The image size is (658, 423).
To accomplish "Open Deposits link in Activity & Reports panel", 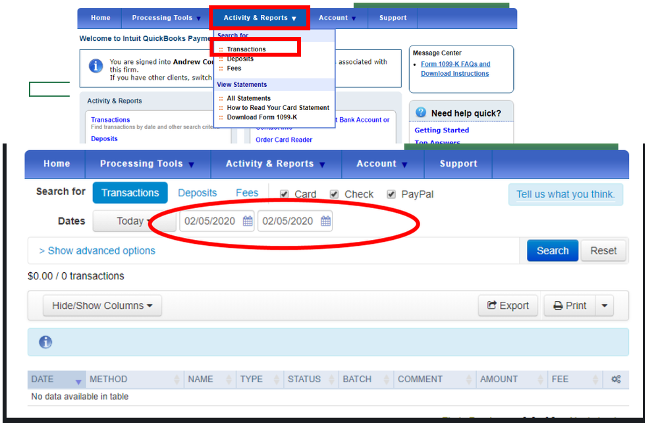I will tap(104, 138).
